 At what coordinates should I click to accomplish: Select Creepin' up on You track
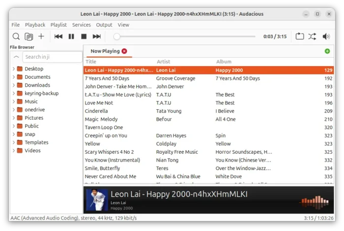pos(209,135)
